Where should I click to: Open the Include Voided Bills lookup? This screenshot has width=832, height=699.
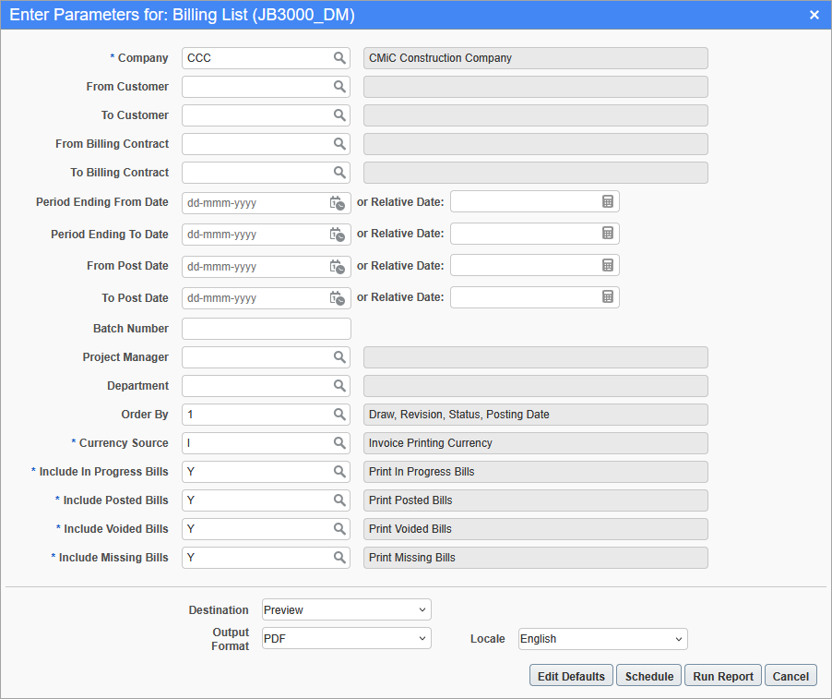click(x=340, y=528)
